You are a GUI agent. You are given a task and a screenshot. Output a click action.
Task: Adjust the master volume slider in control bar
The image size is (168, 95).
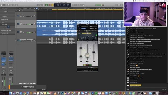(100, 5)
